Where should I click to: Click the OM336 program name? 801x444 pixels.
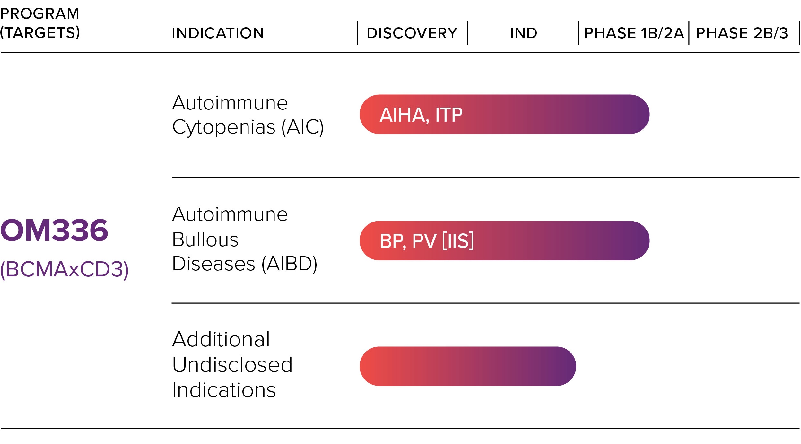coord(54,230)
